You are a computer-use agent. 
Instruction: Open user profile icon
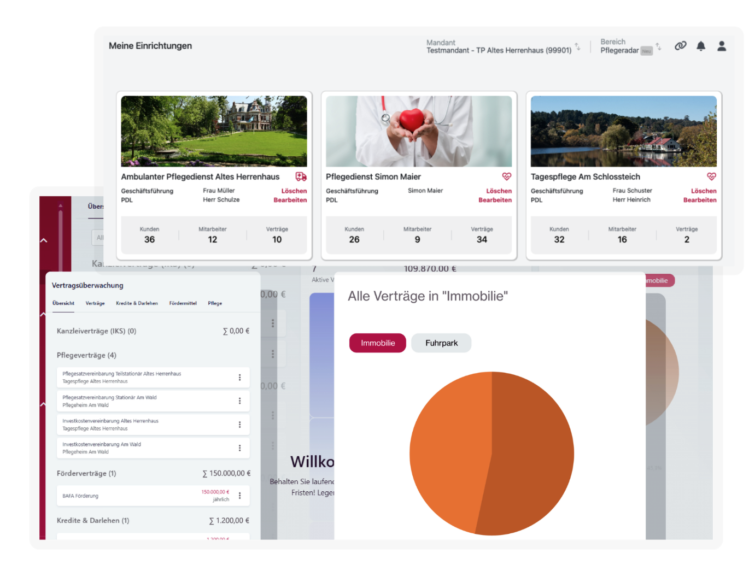click(722, 46)
